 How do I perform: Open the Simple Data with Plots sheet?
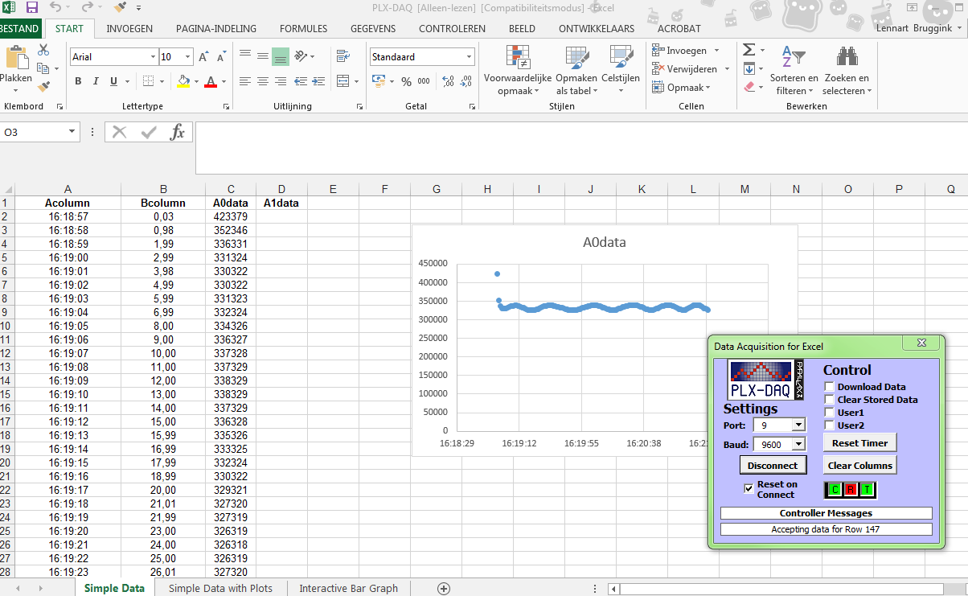point(220,588)
